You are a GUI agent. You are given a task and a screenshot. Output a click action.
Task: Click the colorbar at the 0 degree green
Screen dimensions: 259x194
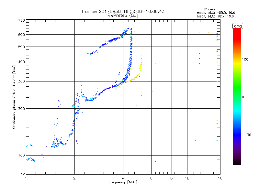pyautogui.click(x=237, y=97)
